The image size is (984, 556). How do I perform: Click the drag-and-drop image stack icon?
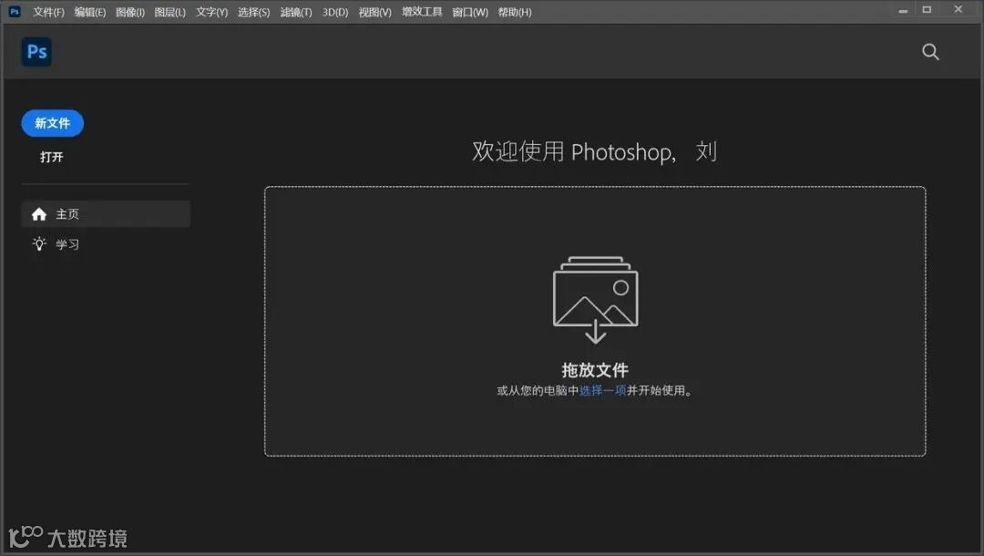[595, 299]
